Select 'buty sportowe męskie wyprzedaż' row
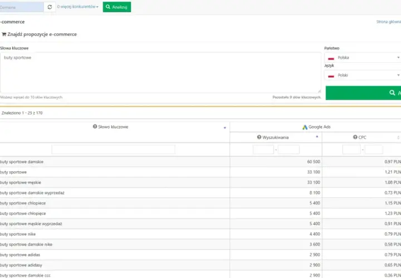 (200, 224)
